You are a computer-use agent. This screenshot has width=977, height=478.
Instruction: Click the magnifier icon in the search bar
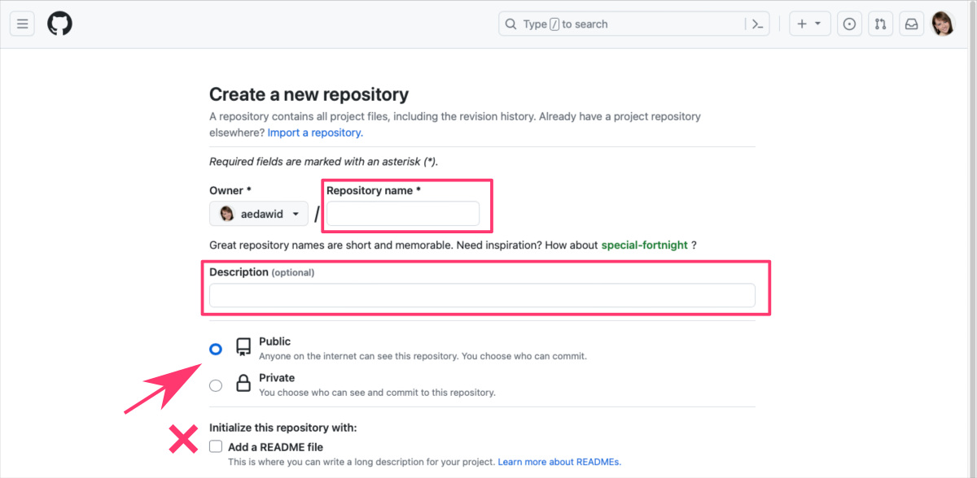510,24
